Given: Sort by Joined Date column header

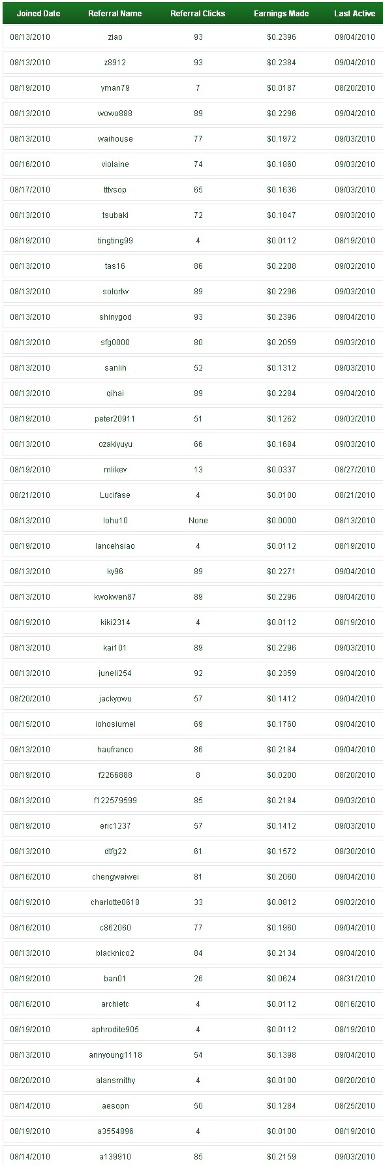Looking at the screenshot, I should [38, 13].
